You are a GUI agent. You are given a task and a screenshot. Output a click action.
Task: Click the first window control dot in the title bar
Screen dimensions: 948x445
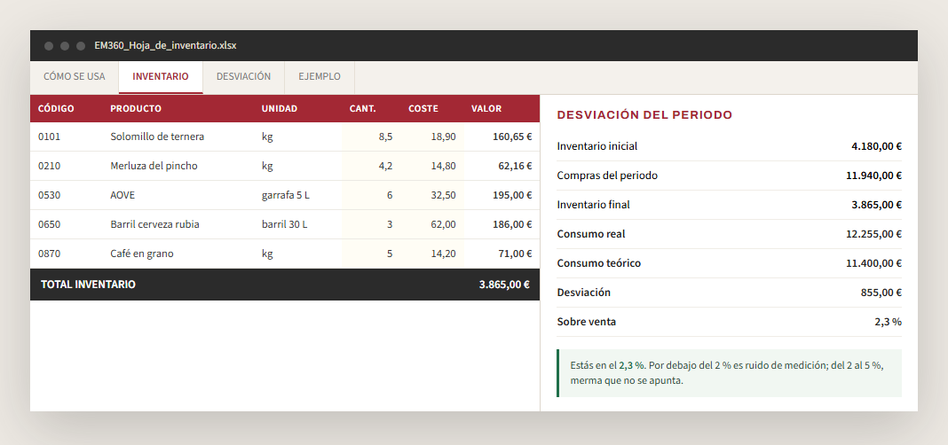49,46
